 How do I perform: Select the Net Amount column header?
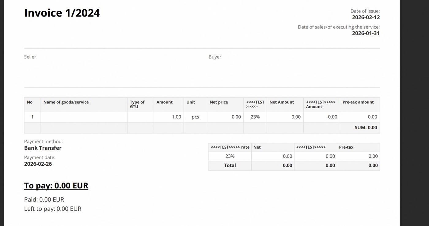[x=282, y=102]
